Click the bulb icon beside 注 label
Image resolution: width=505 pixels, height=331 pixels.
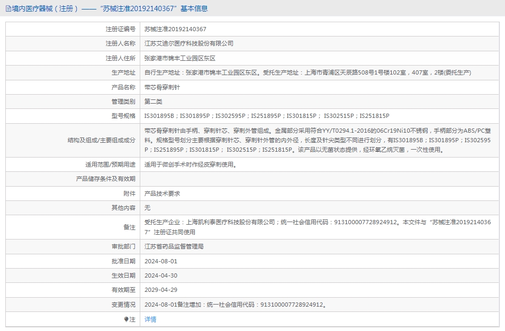click(126, 319)
